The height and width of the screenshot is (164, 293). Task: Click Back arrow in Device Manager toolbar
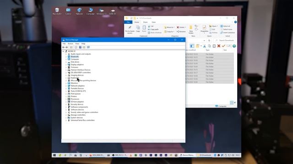[63, 47]
